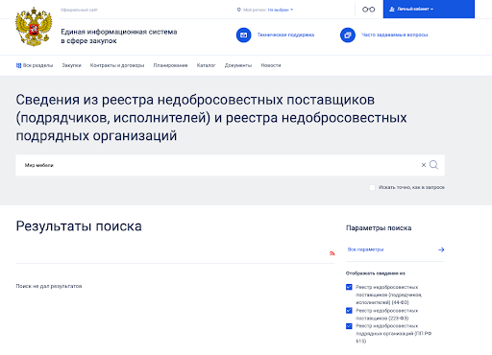492x355 pixels.
Task: Open the Все параметры link
Action: pyautogui.click(x=365, y=249)
